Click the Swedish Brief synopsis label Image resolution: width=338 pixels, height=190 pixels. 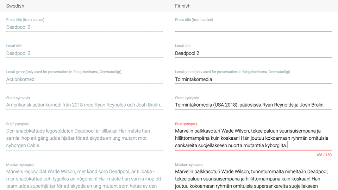click(18, 124)
